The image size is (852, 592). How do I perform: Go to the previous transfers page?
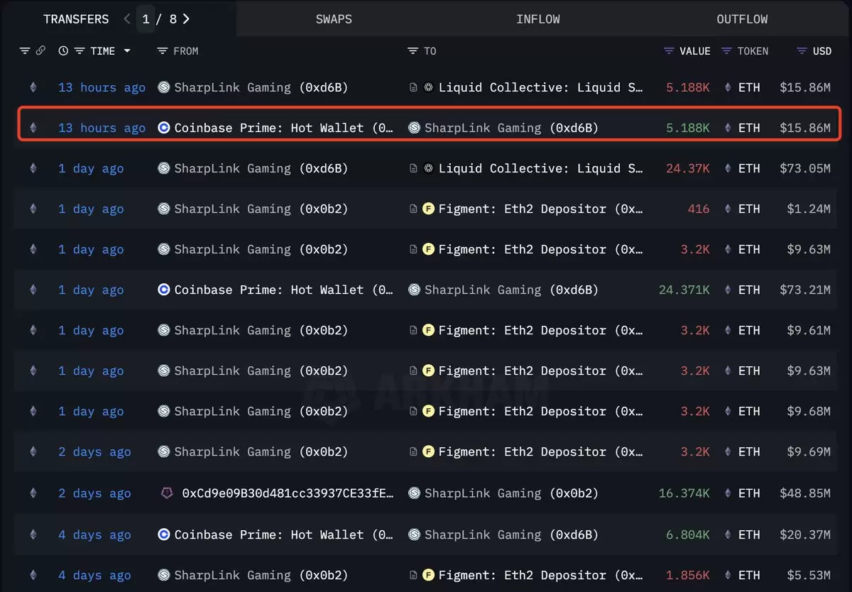pyautogui.click(x=127, y=19)
